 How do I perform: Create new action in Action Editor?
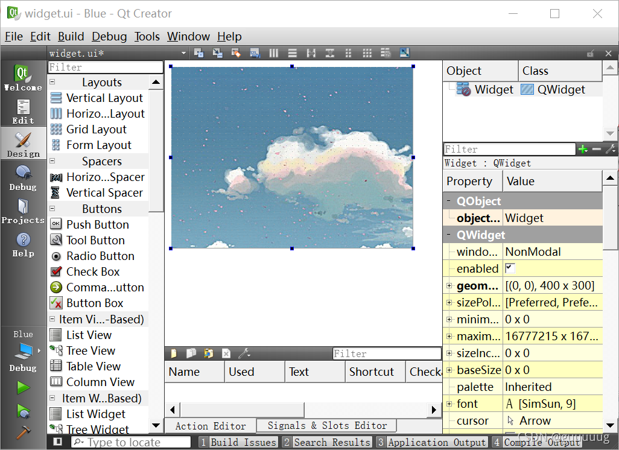(x=173, y=353)
